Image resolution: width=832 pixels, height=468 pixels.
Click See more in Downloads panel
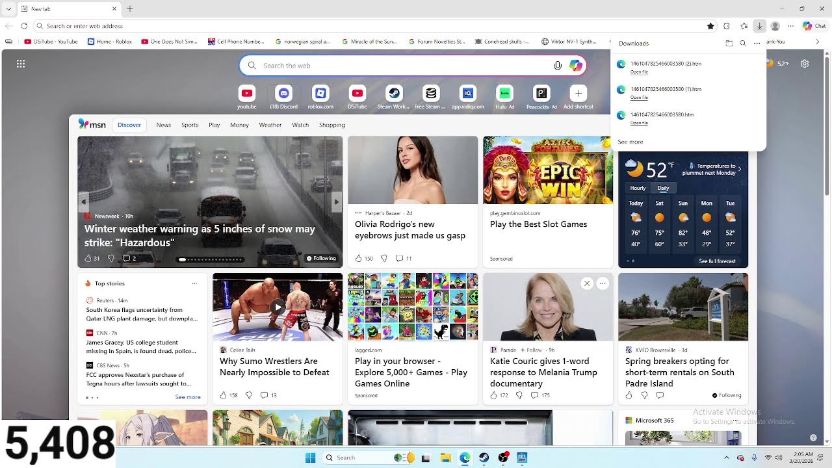click(630, 142)
